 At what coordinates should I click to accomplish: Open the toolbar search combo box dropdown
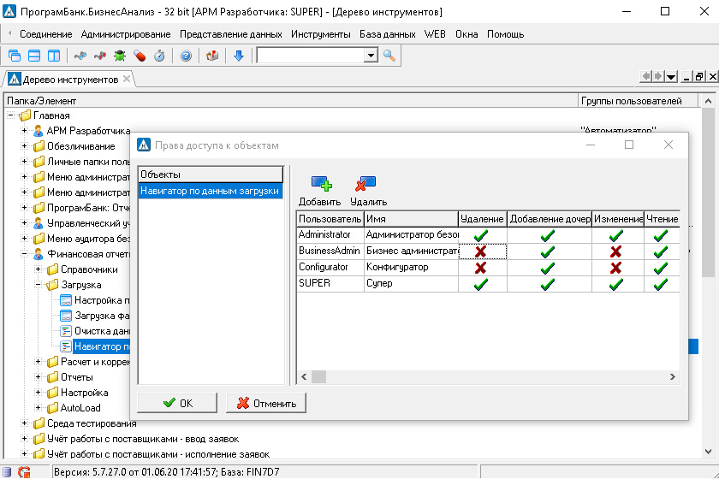tap(371, 56)
